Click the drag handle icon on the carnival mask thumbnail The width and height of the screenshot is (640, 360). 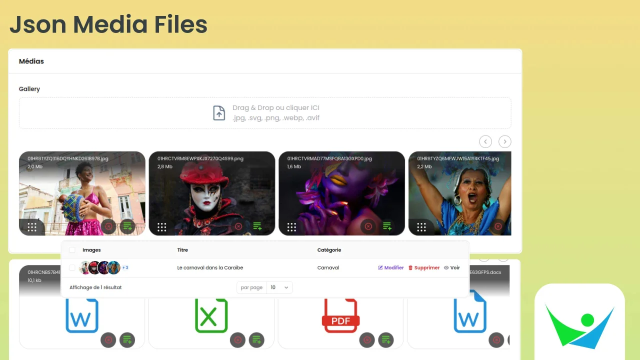pyautogui.click(x=161, y=226)
